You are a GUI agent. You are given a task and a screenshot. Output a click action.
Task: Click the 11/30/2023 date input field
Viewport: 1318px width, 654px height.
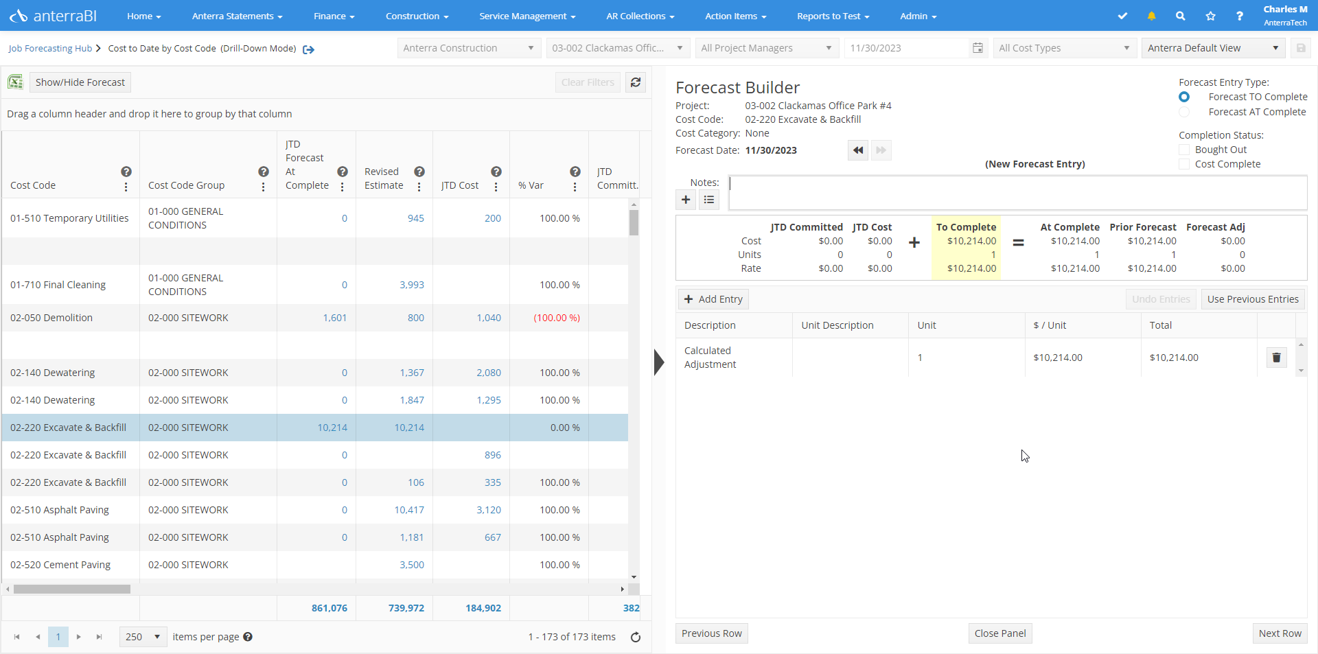point(906,48)
